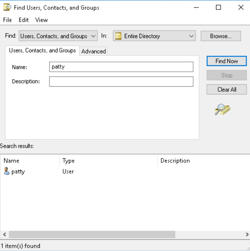Sort results by Description column header
Image resolution: width=250 pixels, height=251 pixels.
(x=203, y=161)
